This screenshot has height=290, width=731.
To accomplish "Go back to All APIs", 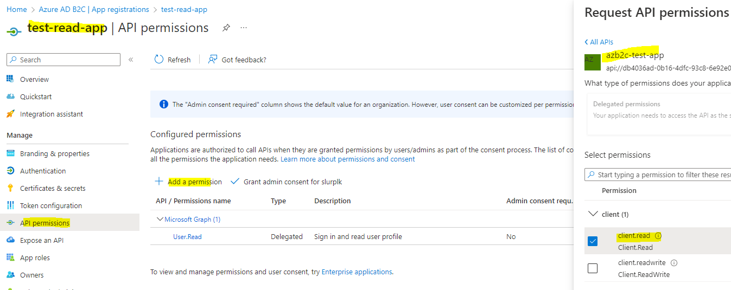I will [x=599, y=42].
